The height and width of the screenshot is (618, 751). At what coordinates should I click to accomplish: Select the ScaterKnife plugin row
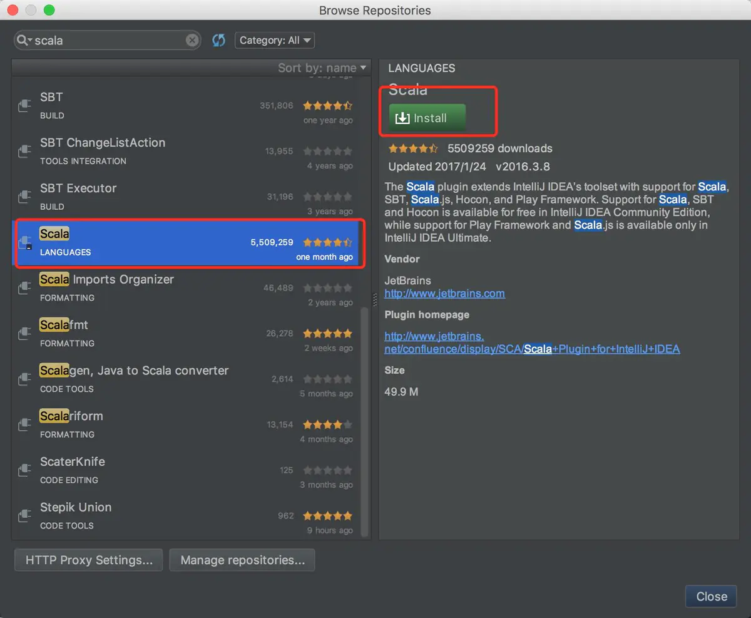[x=186, y=471]
